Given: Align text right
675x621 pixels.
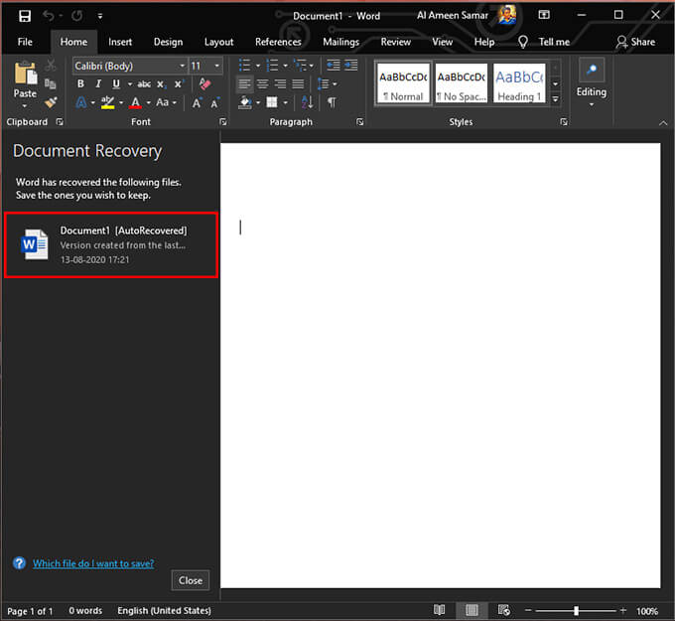Looking at the screenshot, I should click(x=280, y=83).
